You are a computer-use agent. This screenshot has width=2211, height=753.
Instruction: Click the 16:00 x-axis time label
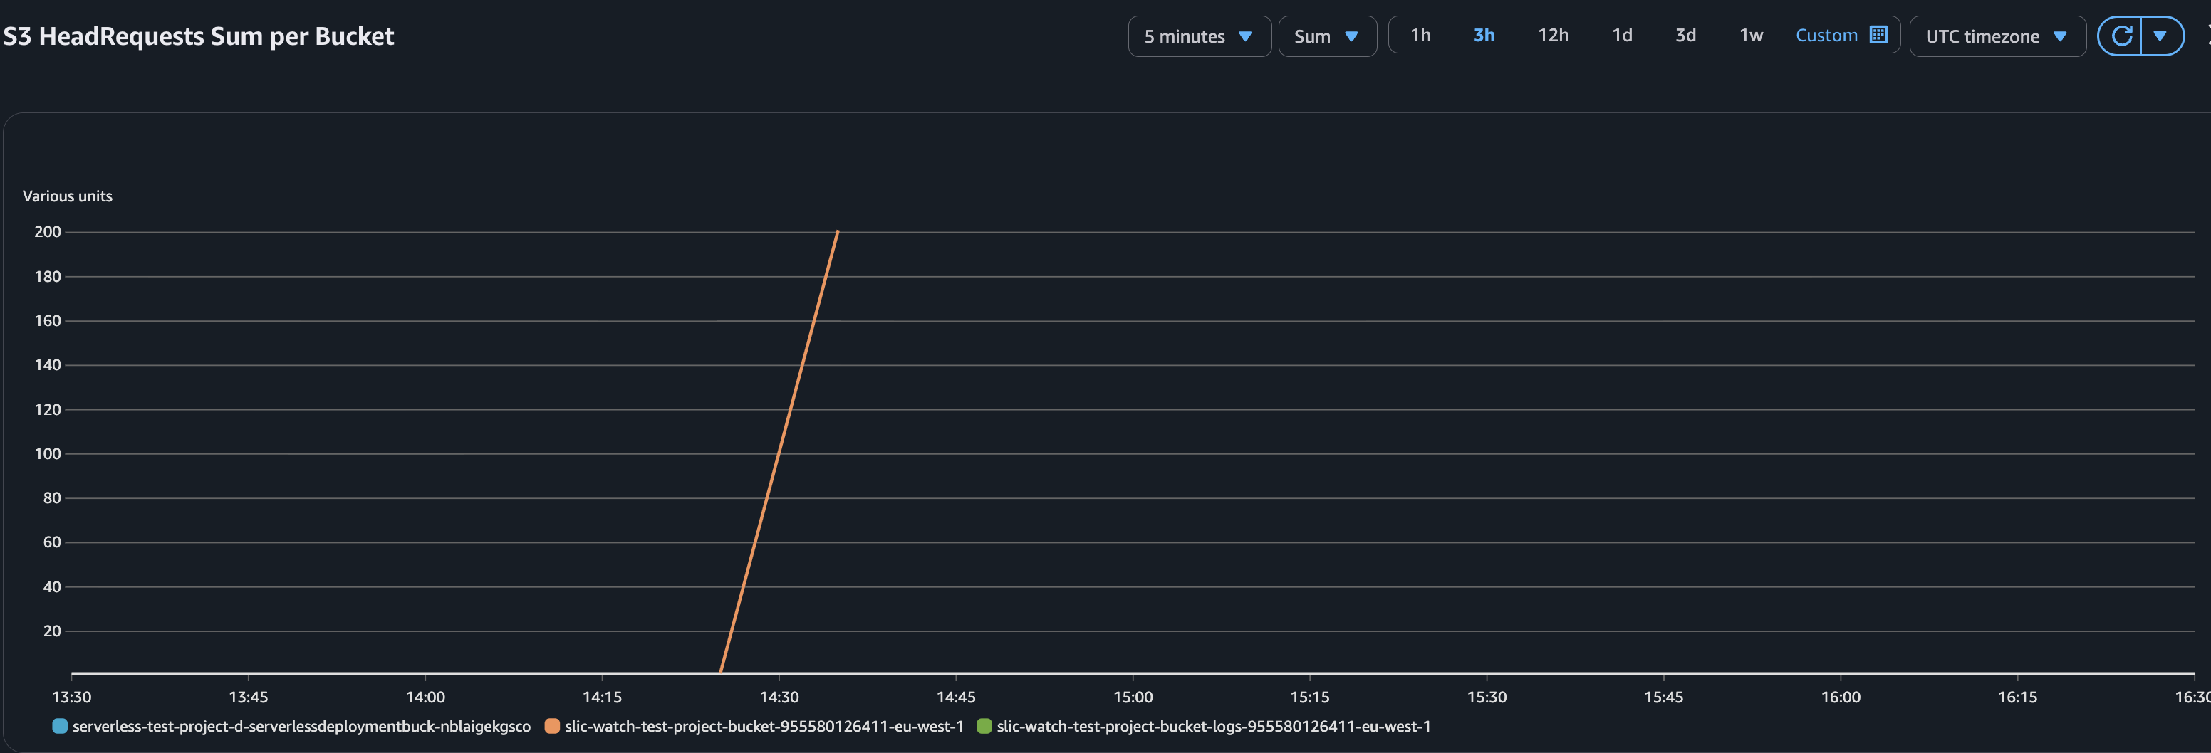(1840, 697)
